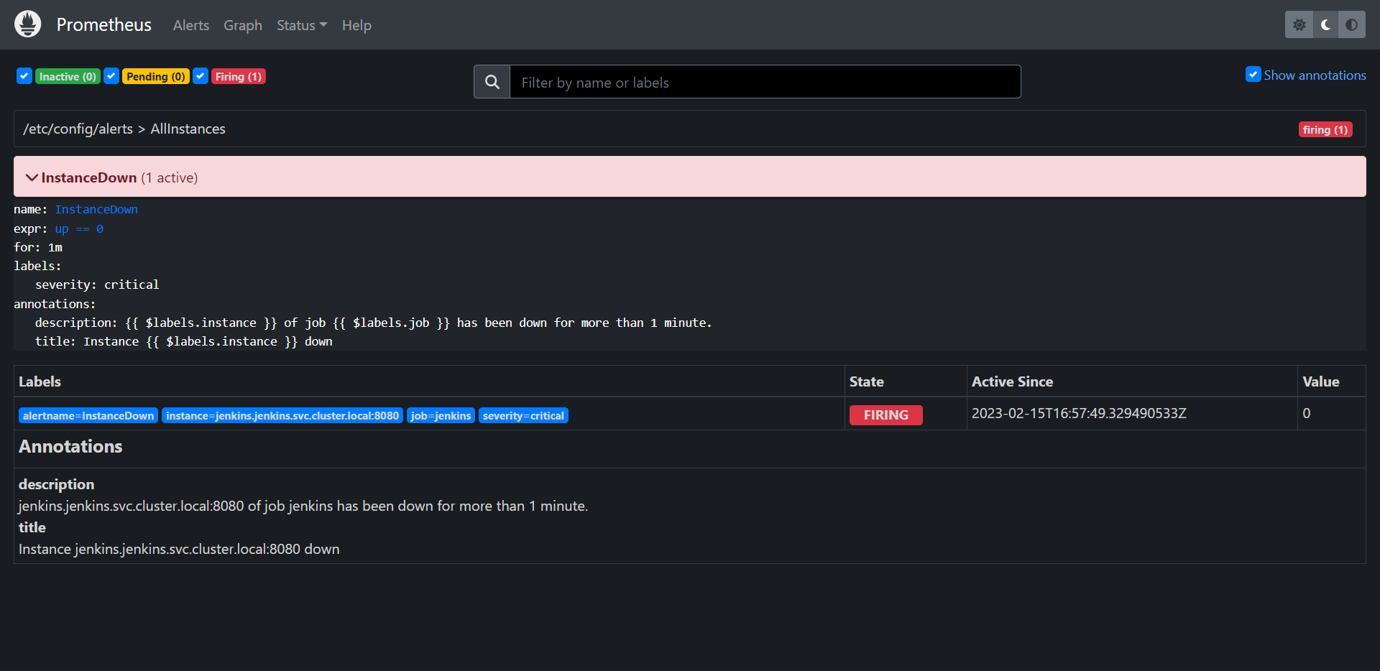Click the Firing (1) filter badge
The width and height of the screenshot is (1380, 671).
239,76
